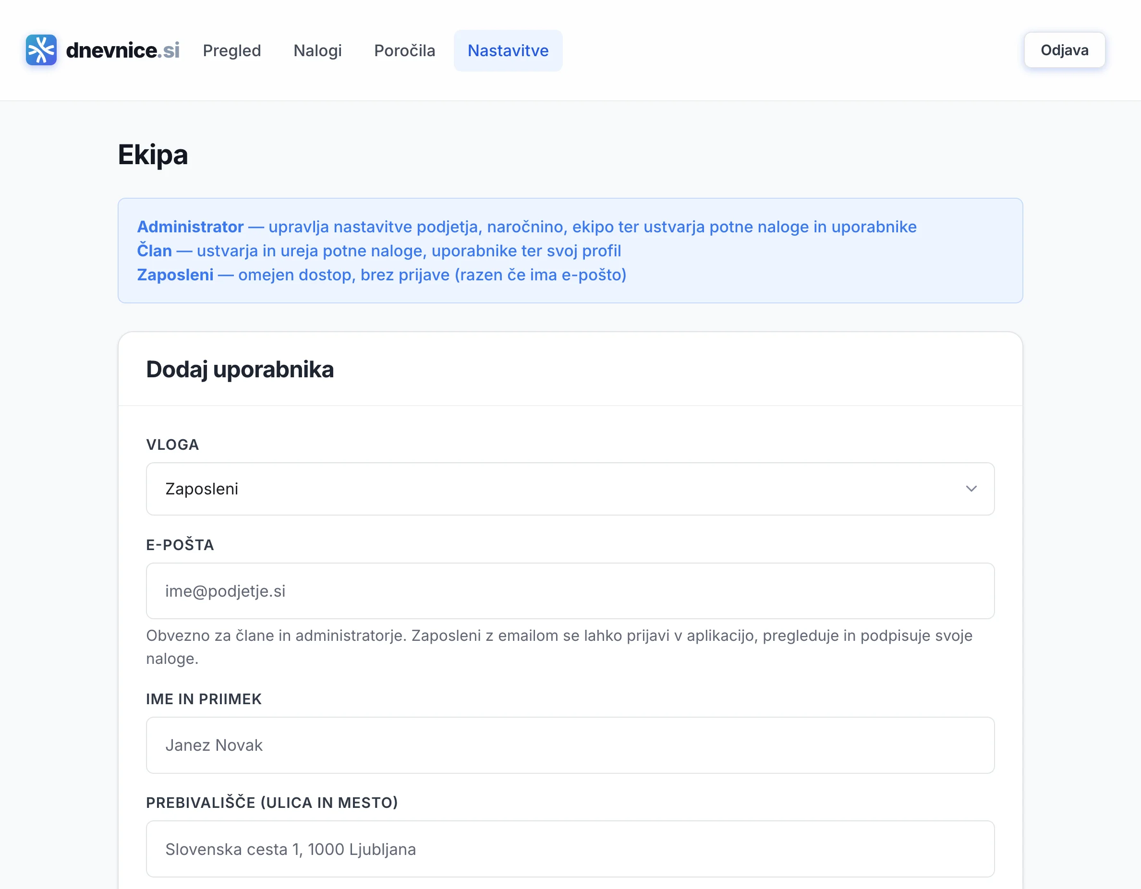Switch to the Poročila tab
This screenshot has width=1141, height=889.
pos(404,51)
